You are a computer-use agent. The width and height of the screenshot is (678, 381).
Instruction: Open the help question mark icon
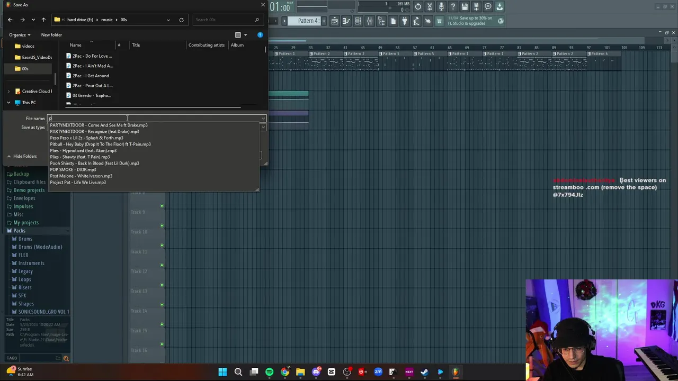click(453, 6)
